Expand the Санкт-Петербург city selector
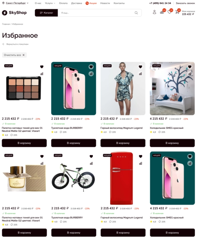 click(15, 3)
